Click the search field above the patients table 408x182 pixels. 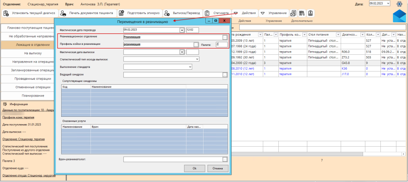click(322, 27)
